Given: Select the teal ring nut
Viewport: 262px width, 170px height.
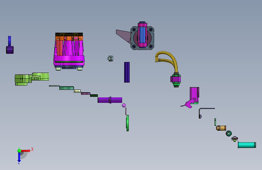Looking at the screenshot, I should (229, 133).
